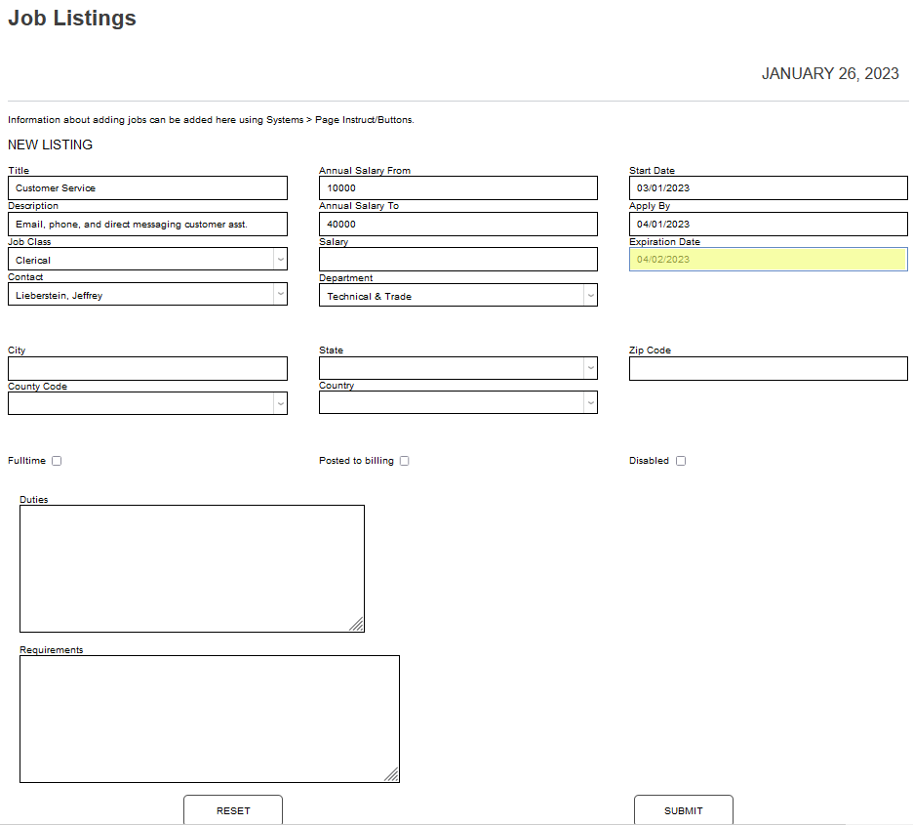Focus the Description input field
Screen dimensions: 913x825
point(147,224)
